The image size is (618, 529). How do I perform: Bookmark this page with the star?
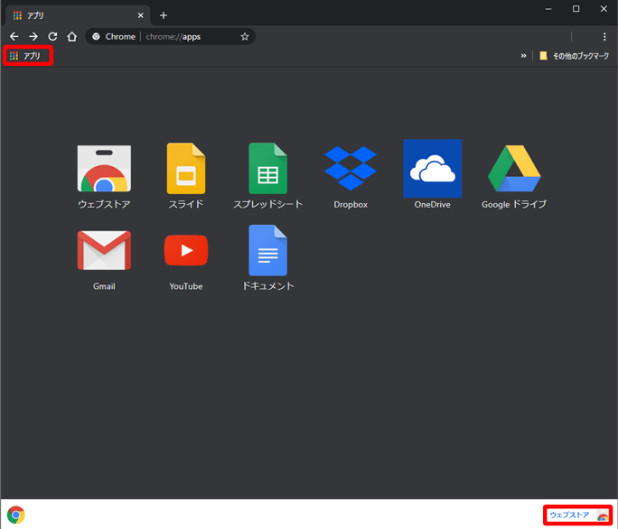tap(245, 37)
